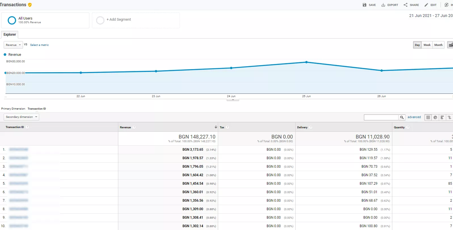This screenshot has height=230, width=453.
Task: Click the Save report icon
Action: (x=364, y=5)
